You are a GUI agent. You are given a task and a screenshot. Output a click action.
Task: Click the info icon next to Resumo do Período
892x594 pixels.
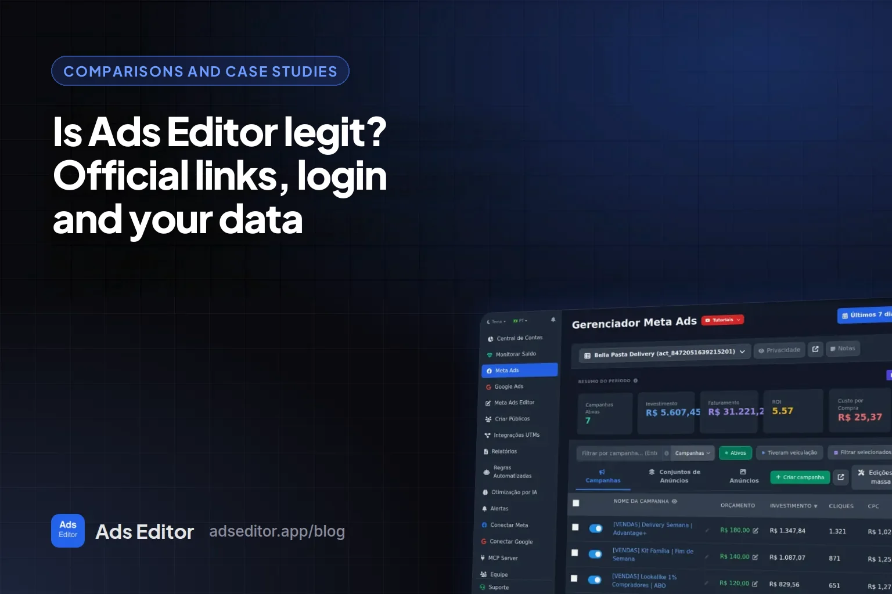coord(635,381)
